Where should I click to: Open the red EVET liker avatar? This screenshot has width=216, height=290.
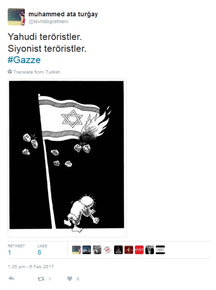tap(139, 250)
